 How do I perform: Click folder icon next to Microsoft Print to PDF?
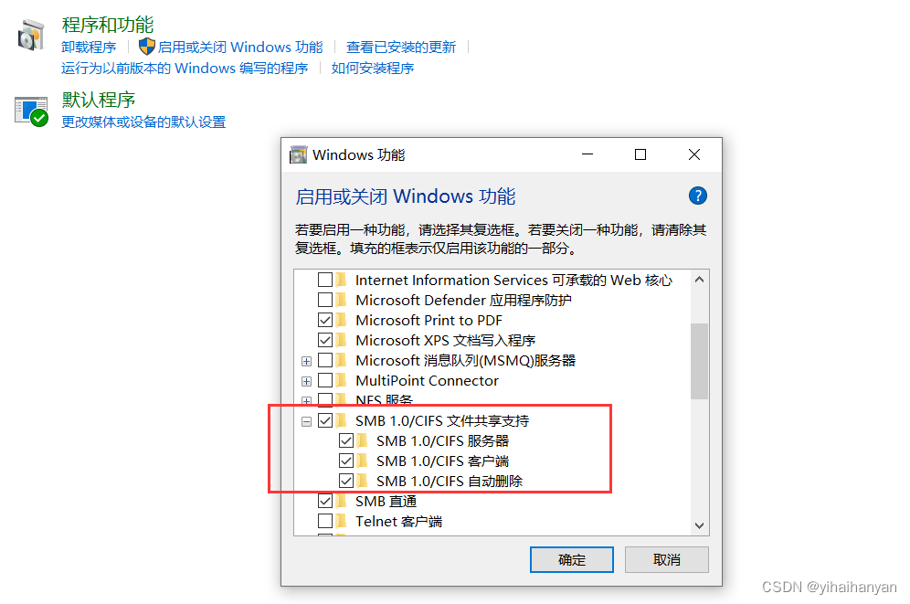pos(343,321)
